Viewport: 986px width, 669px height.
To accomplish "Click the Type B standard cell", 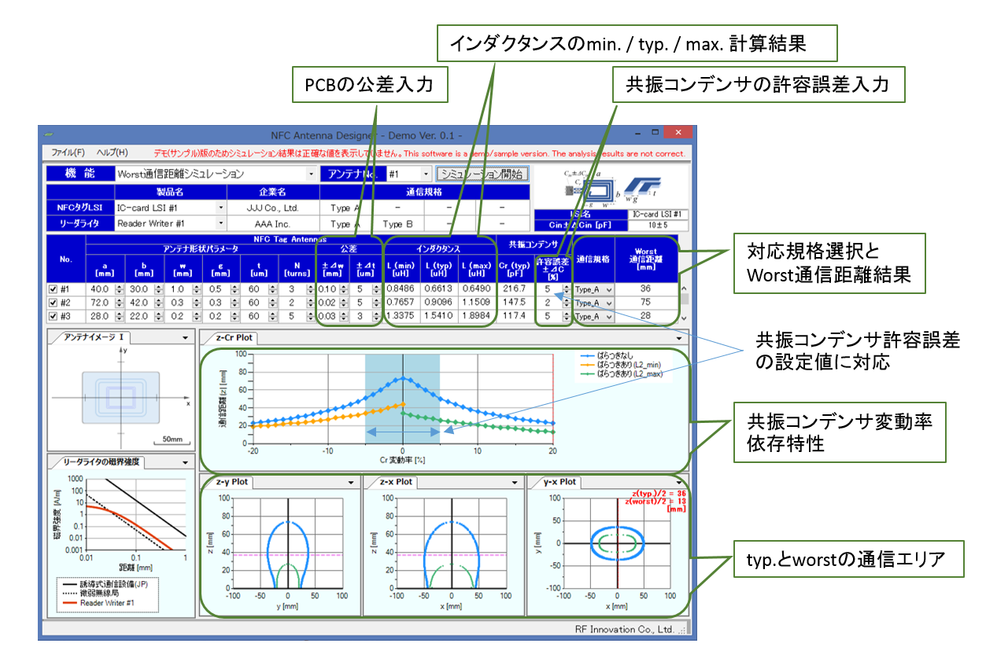I will point(397,224).
